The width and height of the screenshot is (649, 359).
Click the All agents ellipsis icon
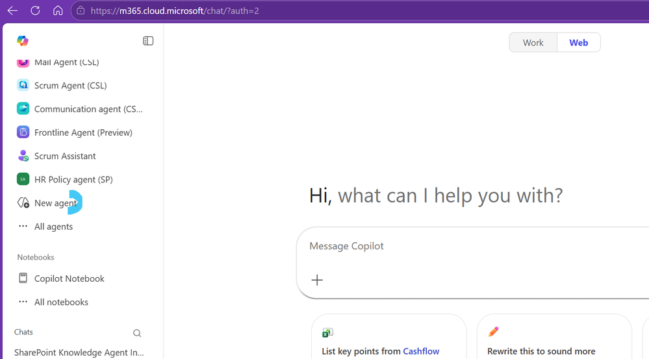pyautogui.click(x=23, y=226)
